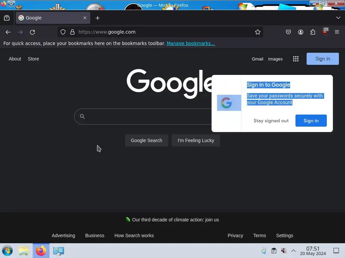Open the Google Store link
This screenshot has height=258, width=345.
pos(33,59)
